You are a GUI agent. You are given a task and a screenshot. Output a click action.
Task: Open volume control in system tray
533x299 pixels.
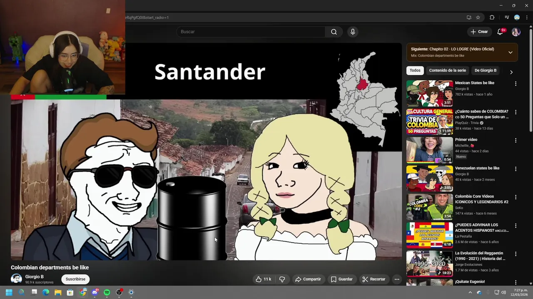tap(503, 292)
